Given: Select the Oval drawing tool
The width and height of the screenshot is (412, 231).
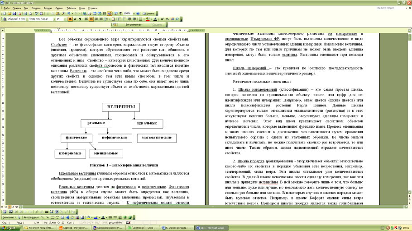Looking at the screenshot, I should pyautogui.click(x=58, y=217).
